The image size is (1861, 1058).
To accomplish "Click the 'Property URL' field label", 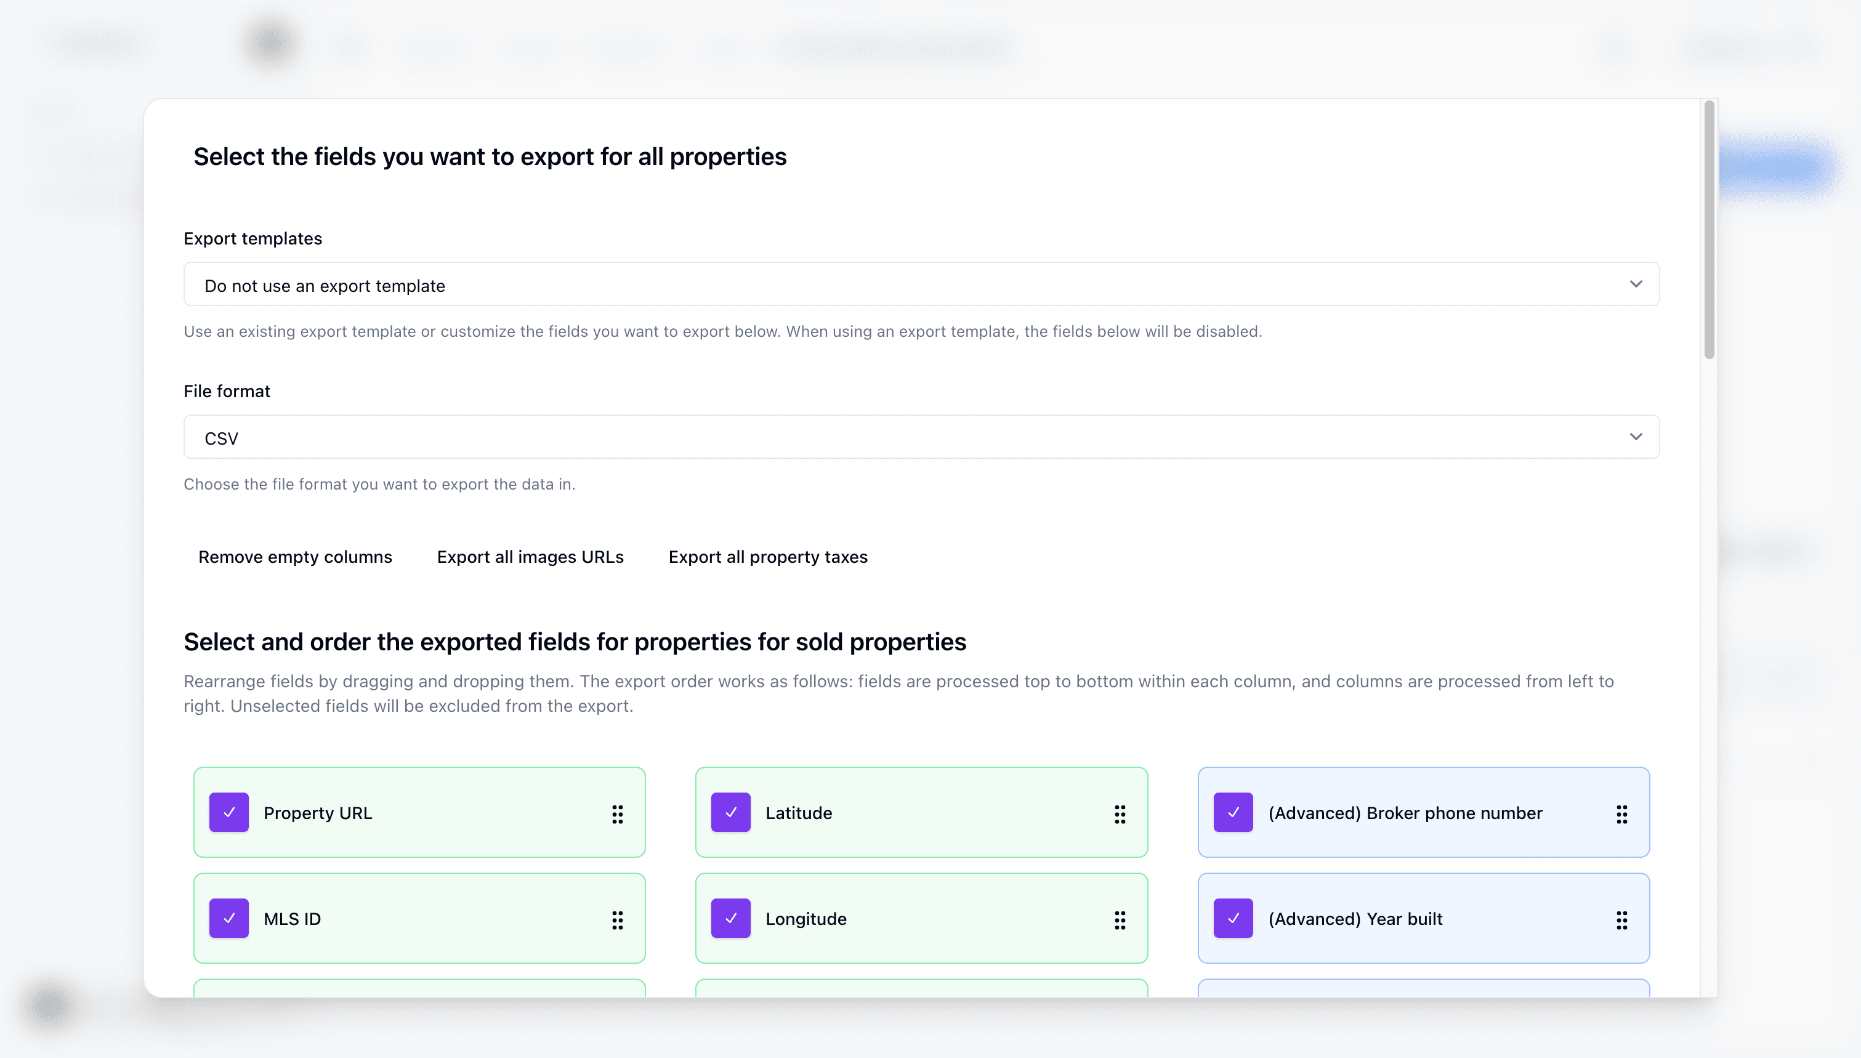I will 317,813.
